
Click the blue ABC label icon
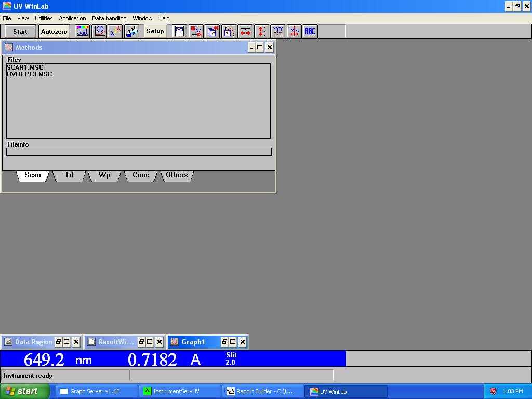click(310, 32)
